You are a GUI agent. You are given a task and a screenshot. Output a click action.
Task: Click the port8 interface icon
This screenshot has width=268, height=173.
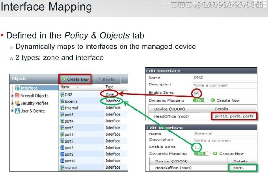62,147
